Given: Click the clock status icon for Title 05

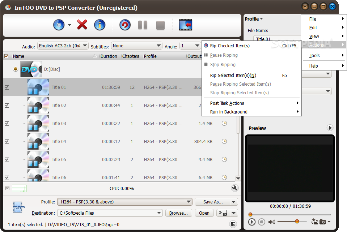Looking at the screenshot, I should point(224,159).
